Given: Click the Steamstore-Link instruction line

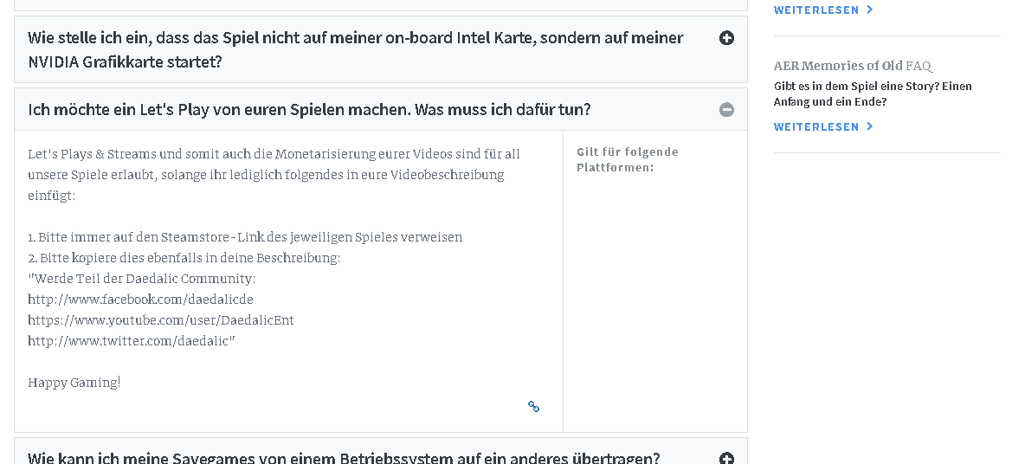Looking at the screenshot, I should pos(245,237).
